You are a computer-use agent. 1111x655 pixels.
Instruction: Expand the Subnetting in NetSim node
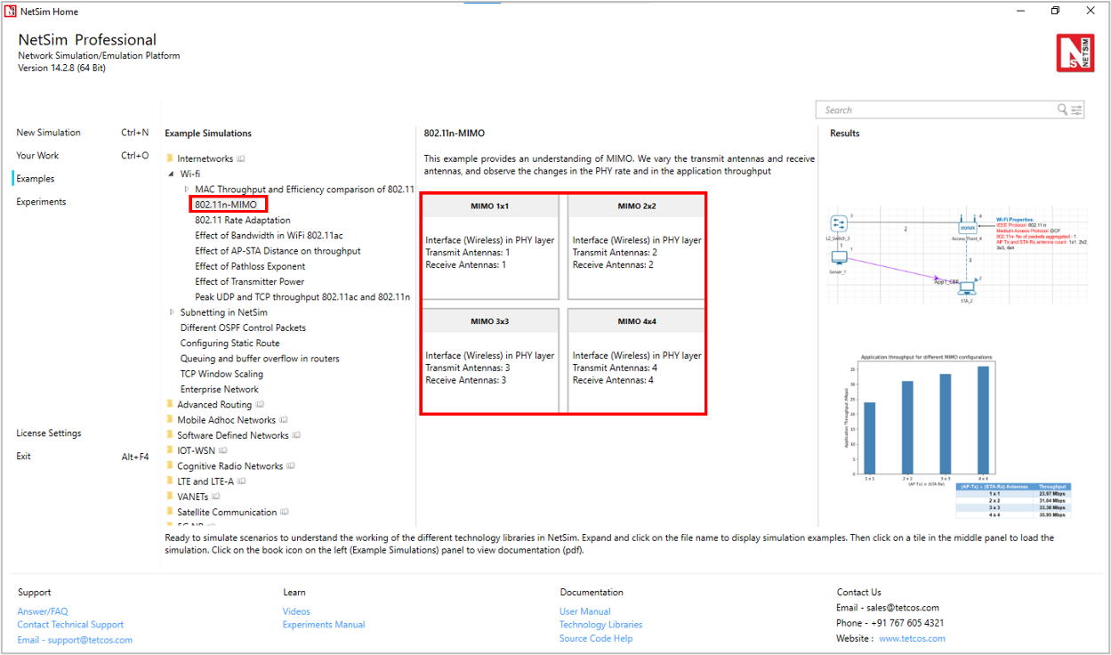tap(172, 312)
